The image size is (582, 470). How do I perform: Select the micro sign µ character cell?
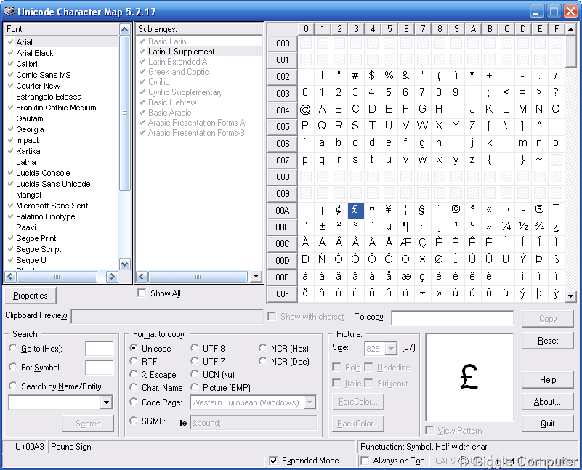(389, 227)
